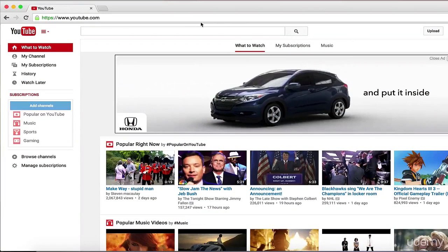
Task: Open the Kingdom Hearts III thumbnail
Action: click(x=421, y=168)
